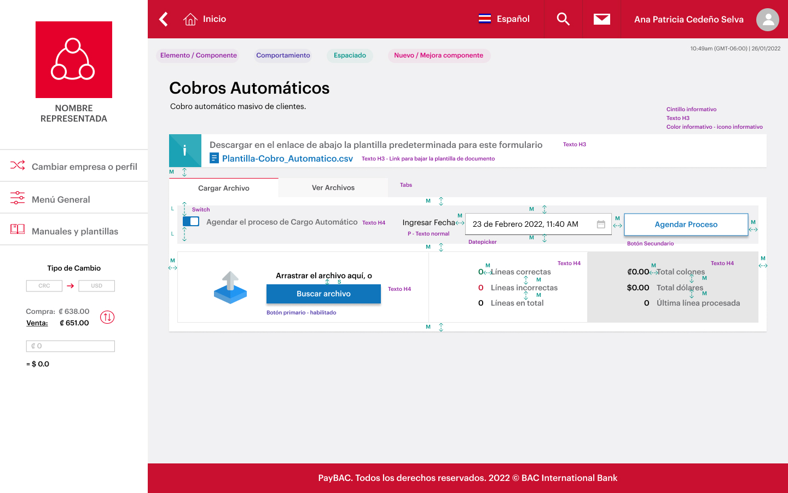This screenshot has height=493, width=788.
Task: Open the calendar icon in the date field
Action: tap(600, 223)
